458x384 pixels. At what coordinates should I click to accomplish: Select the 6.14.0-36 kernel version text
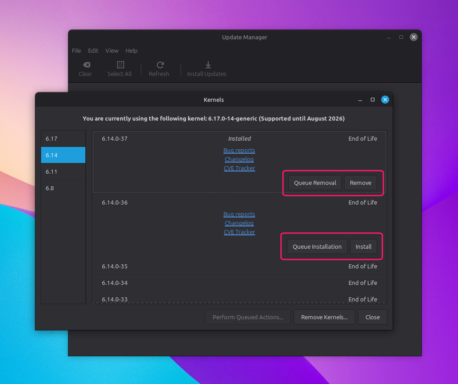[114, 203]
